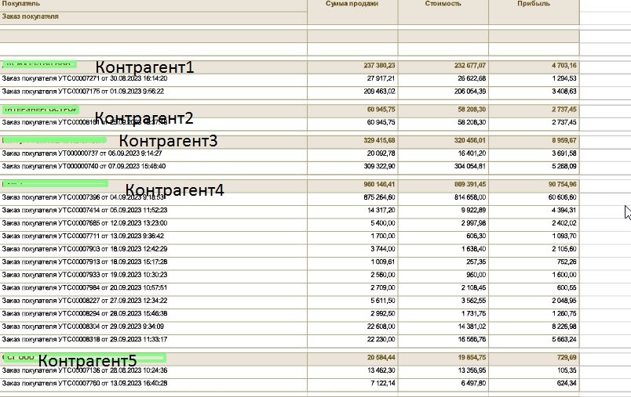Click the Заказ покупателя subheader cell
Screen dimensions: 631x397
coord(31,16)
